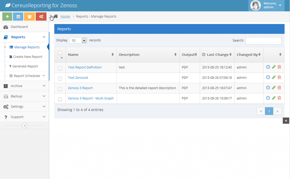Select page 1 in pagination
Screen dimensions: 290x179
coord(269,111)
